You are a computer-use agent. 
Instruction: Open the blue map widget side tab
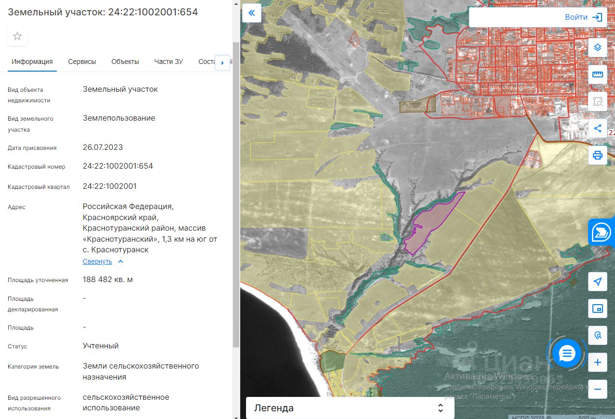(602, 232)
